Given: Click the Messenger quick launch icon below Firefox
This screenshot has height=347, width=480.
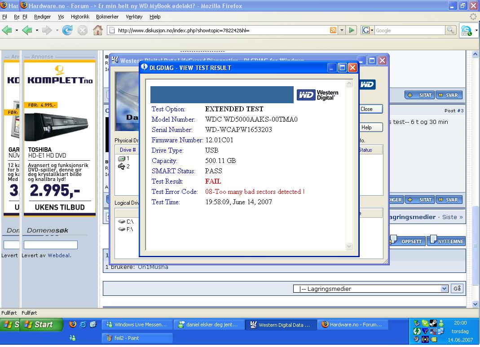Looking at the screenshot, I should 73,338.
